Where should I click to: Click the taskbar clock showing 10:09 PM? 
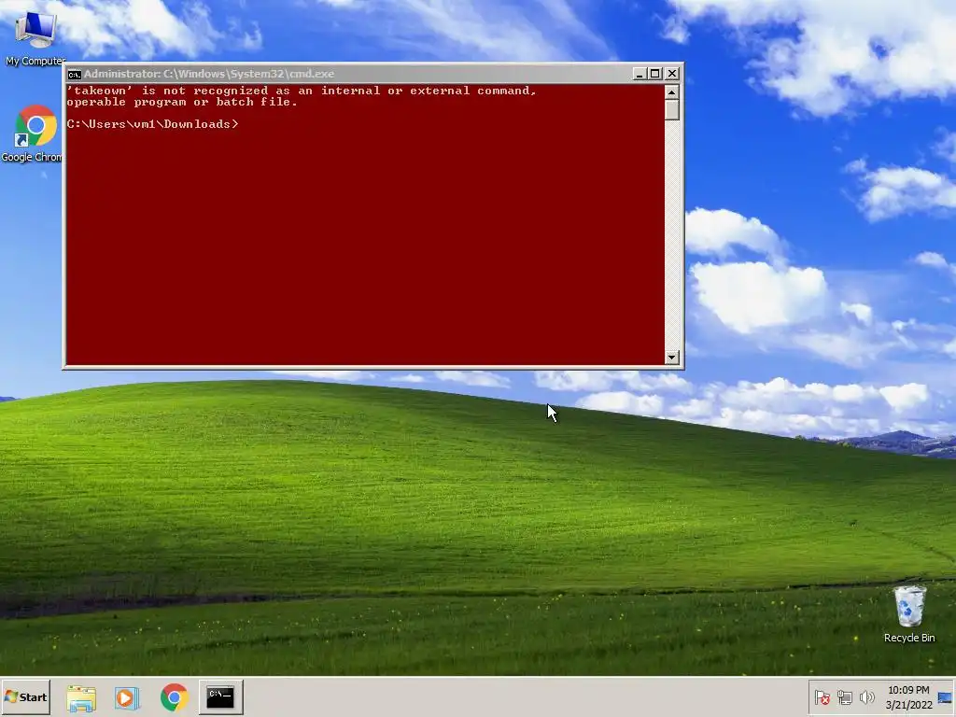click(908, 697)
